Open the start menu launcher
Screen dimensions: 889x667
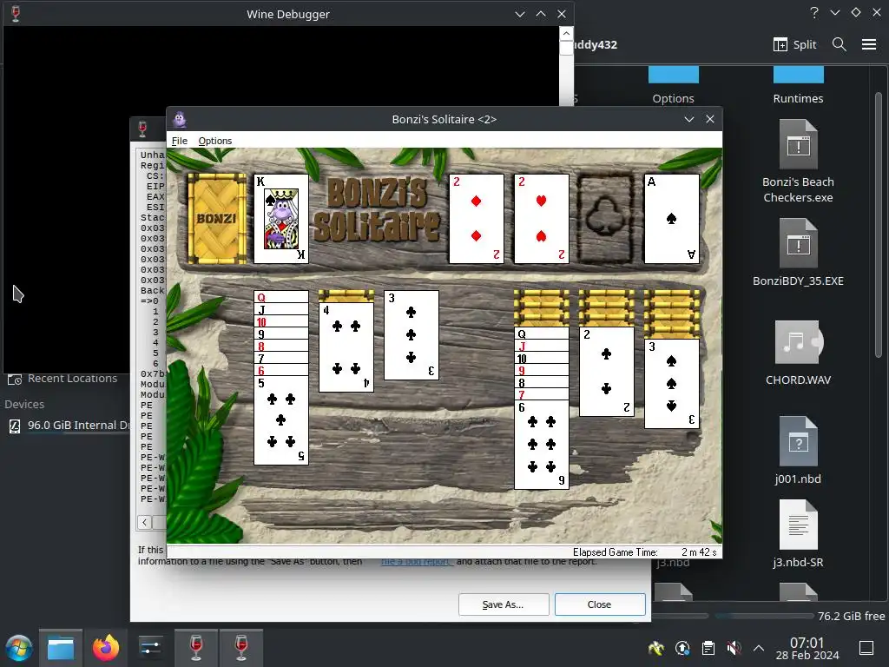[19, 648]
